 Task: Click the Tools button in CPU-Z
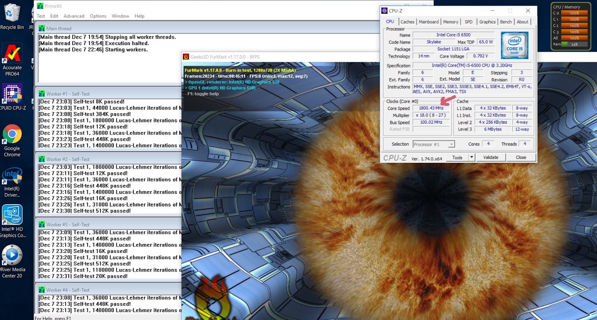pos(457,158)
